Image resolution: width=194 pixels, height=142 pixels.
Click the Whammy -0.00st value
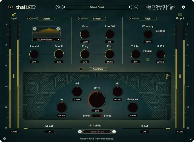(148, 42)
